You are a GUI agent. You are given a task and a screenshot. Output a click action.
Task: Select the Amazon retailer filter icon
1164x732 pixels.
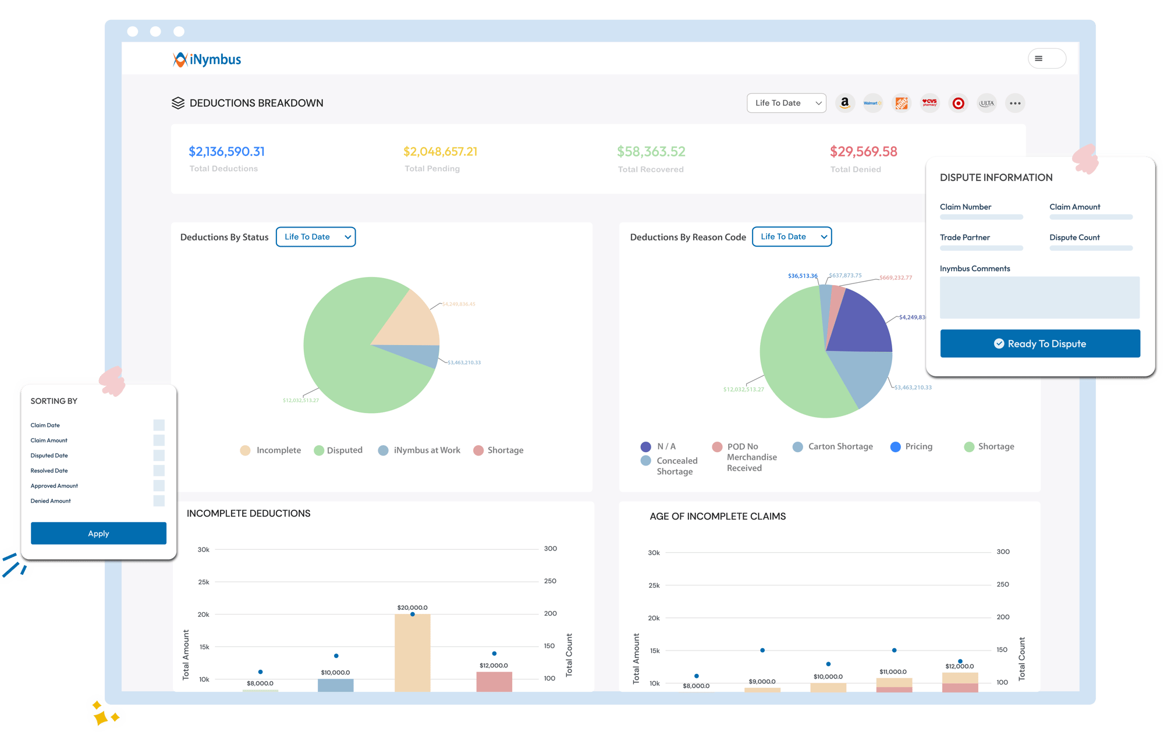845,102
